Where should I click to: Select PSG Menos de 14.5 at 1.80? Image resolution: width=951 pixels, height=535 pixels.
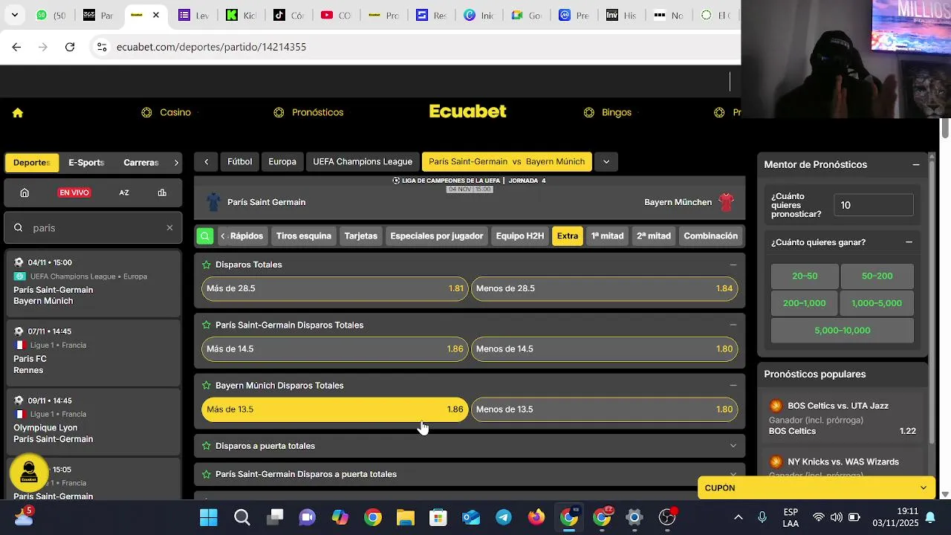[x=604, y=348]
